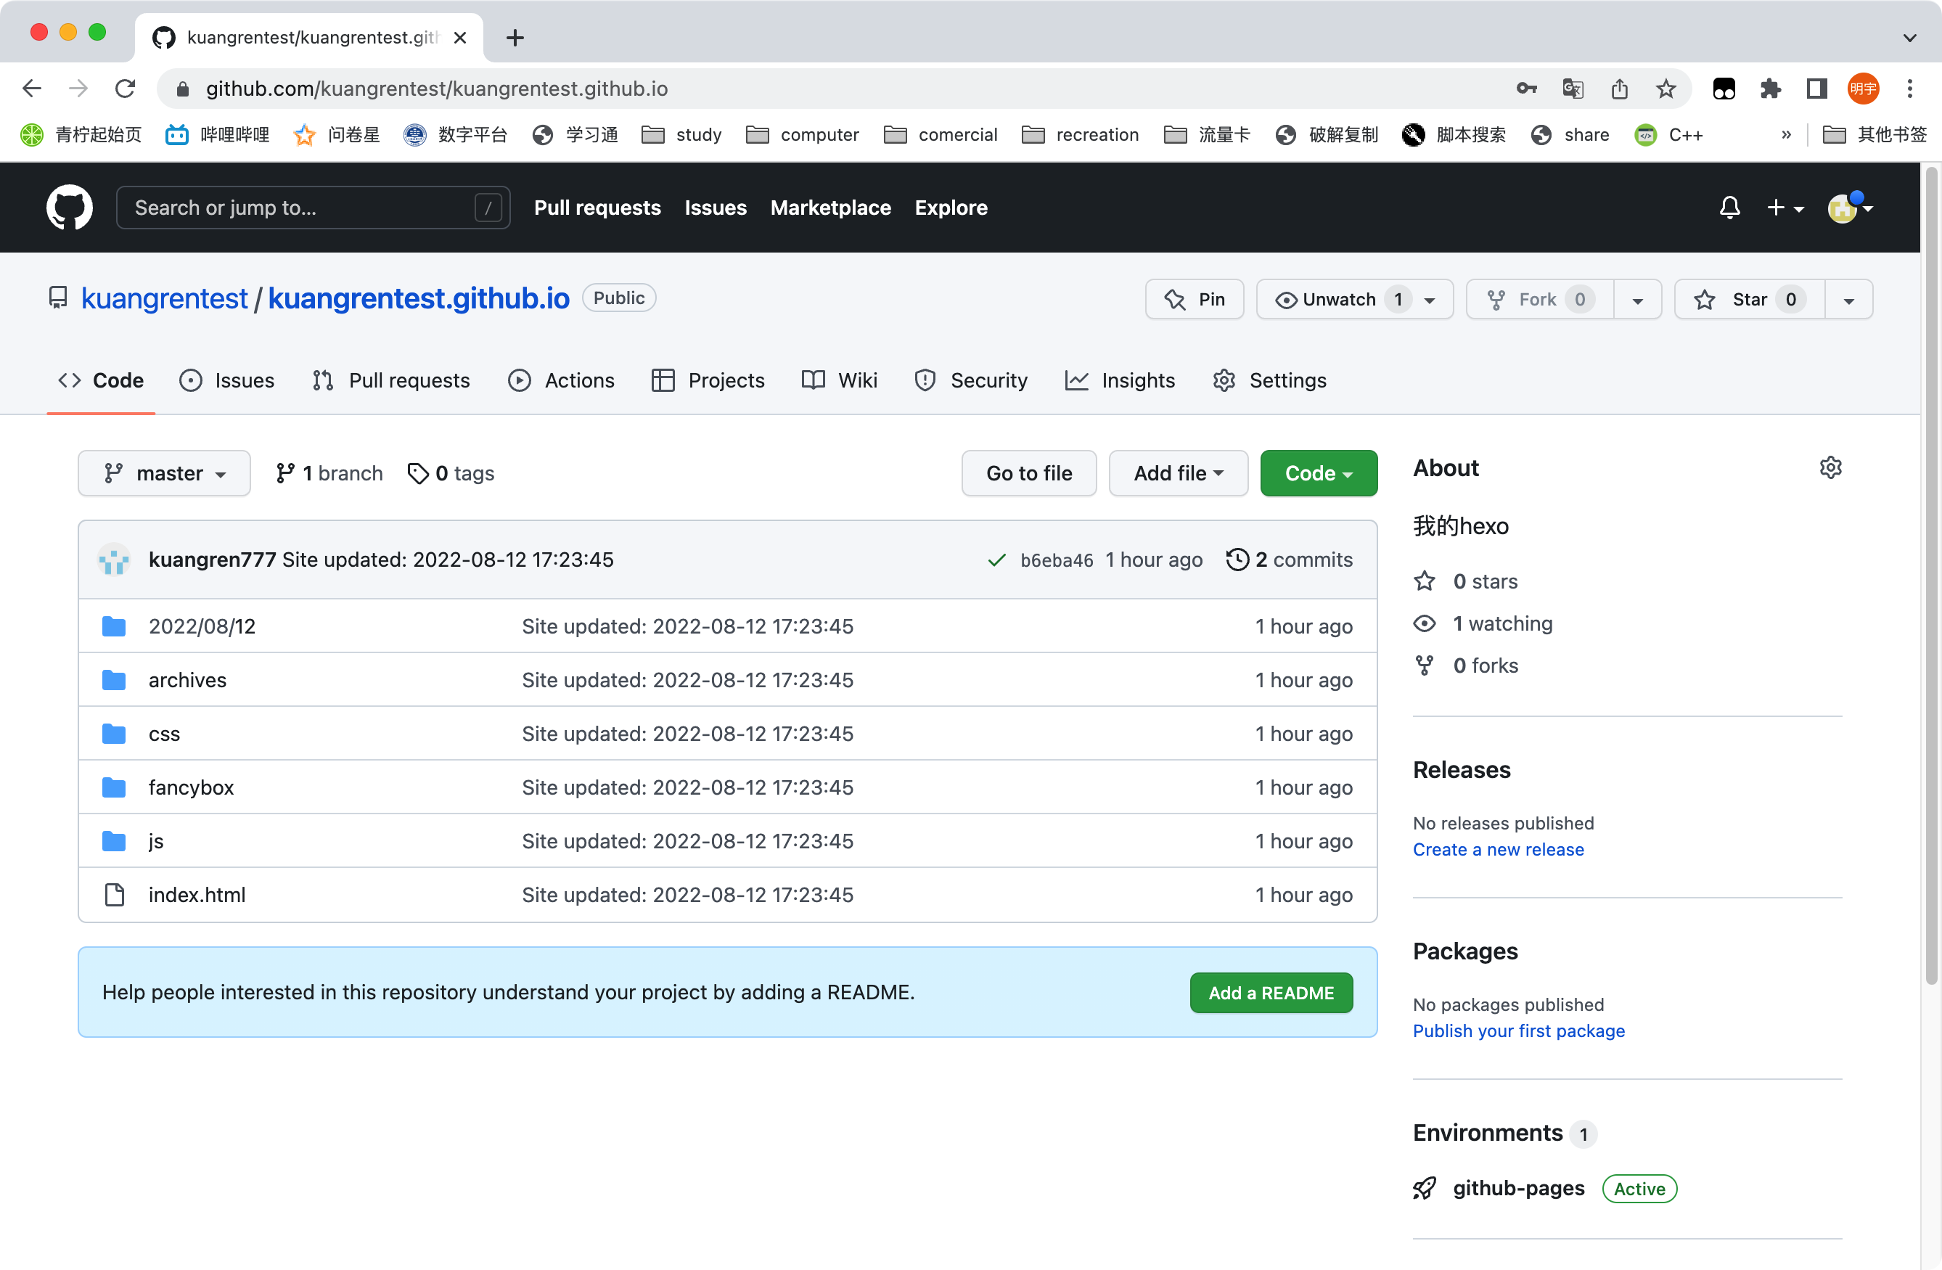Follow Create a new release link
The image size is (1942, 1270).
[1498, 850]
